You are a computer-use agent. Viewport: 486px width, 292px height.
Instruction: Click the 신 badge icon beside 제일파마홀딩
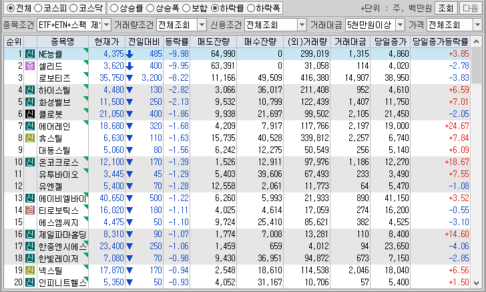click(30, 234)
